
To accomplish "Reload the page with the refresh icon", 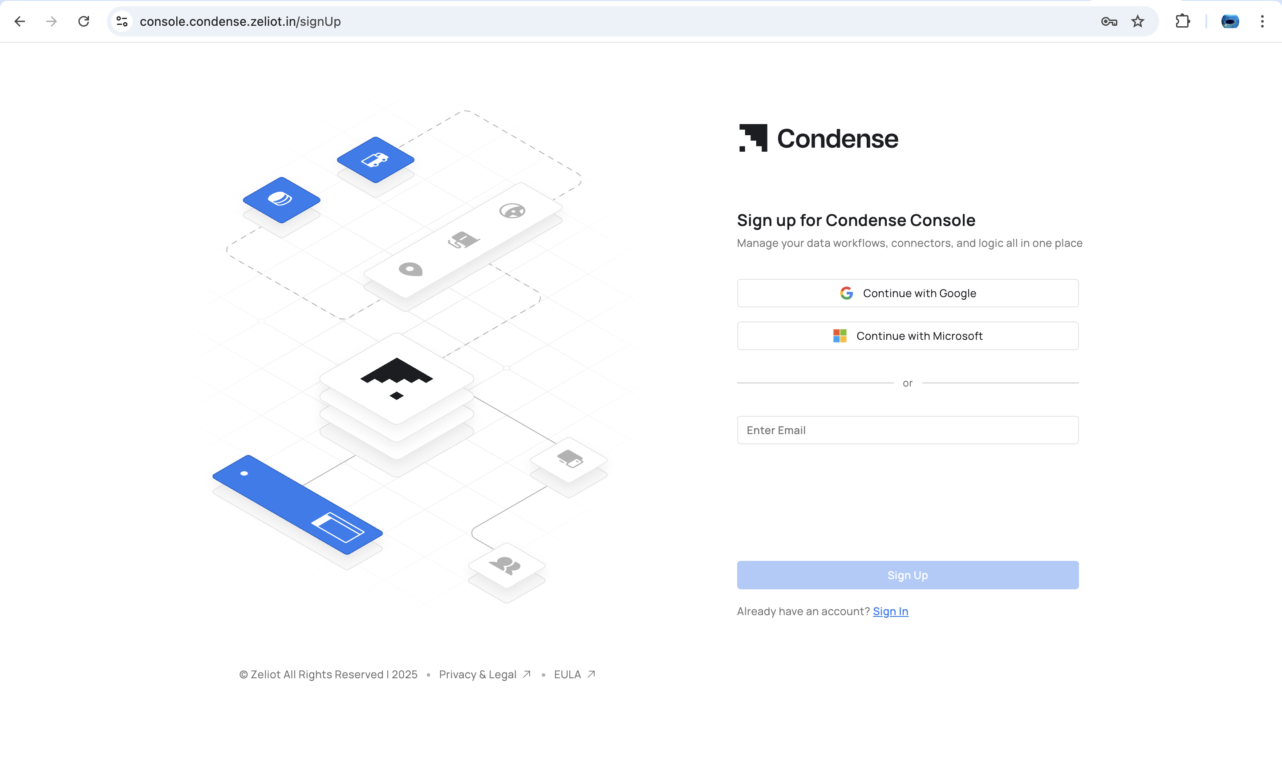I will point(84,21).
